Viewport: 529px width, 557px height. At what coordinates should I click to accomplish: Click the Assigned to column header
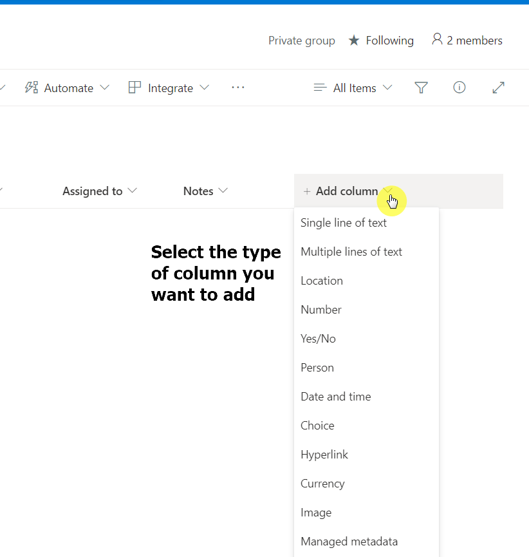(x=92, y=191)
